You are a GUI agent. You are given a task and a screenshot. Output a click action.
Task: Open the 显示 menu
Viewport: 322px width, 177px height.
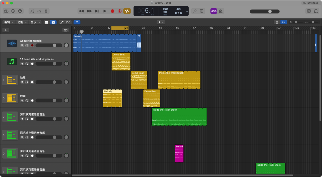pos(35,22)
